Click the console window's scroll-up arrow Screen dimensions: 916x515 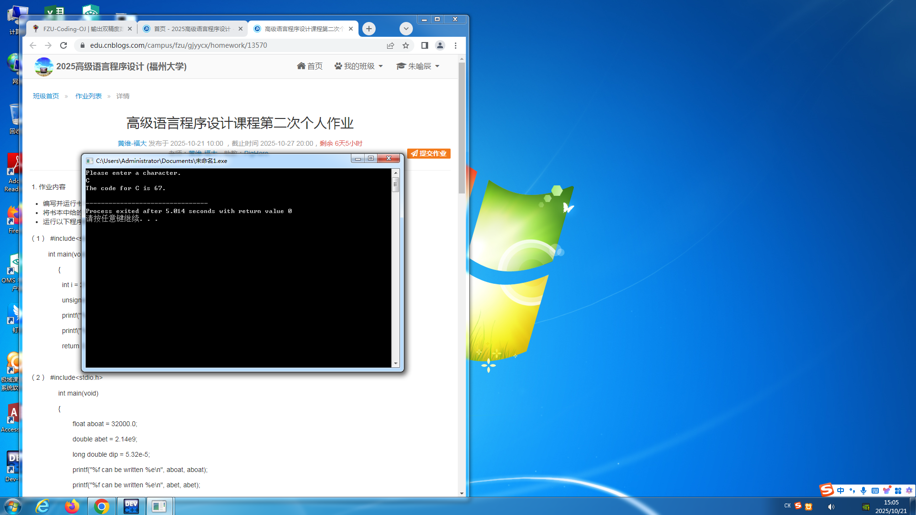pos(395,172)
